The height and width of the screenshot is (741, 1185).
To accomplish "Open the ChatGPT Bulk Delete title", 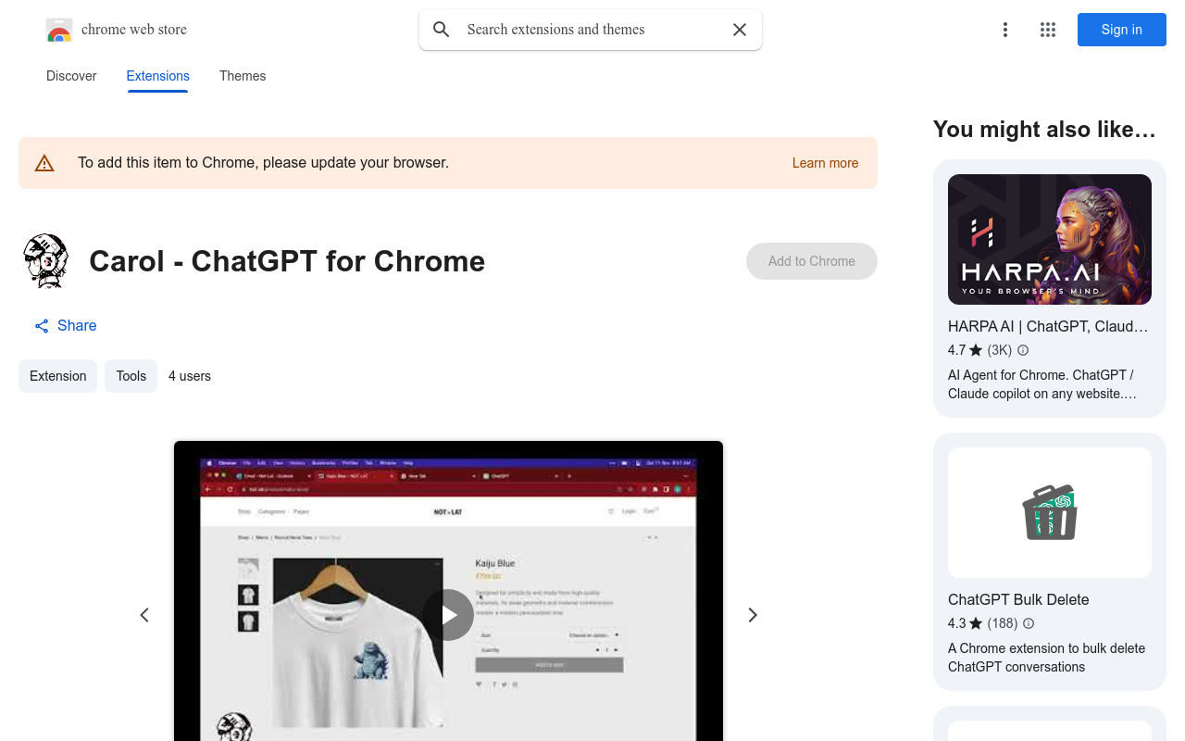I will click(x=1018, y=599).
